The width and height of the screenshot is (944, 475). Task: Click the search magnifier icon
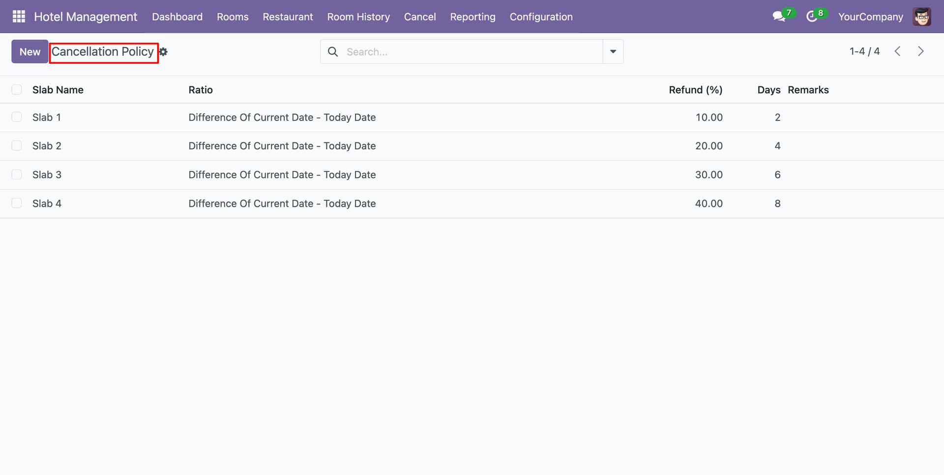tap(333, 52)
